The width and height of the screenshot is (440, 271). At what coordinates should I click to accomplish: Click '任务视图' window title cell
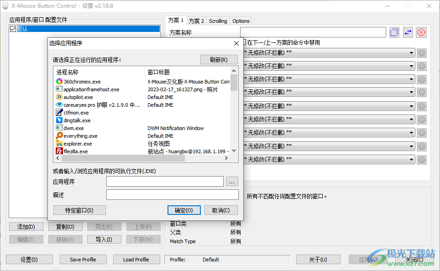tap(159, 144)
